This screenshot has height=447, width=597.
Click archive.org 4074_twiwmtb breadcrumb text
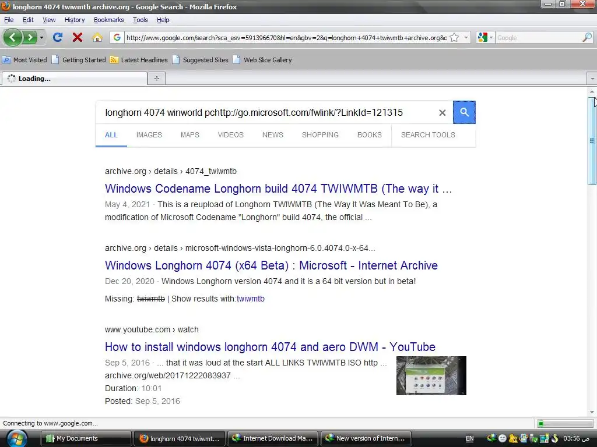click(x=171, y=172)
